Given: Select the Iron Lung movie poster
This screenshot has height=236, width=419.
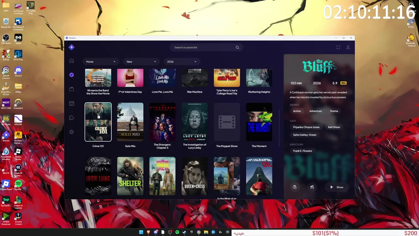Looking at the screenshot, I should (98, 176).
